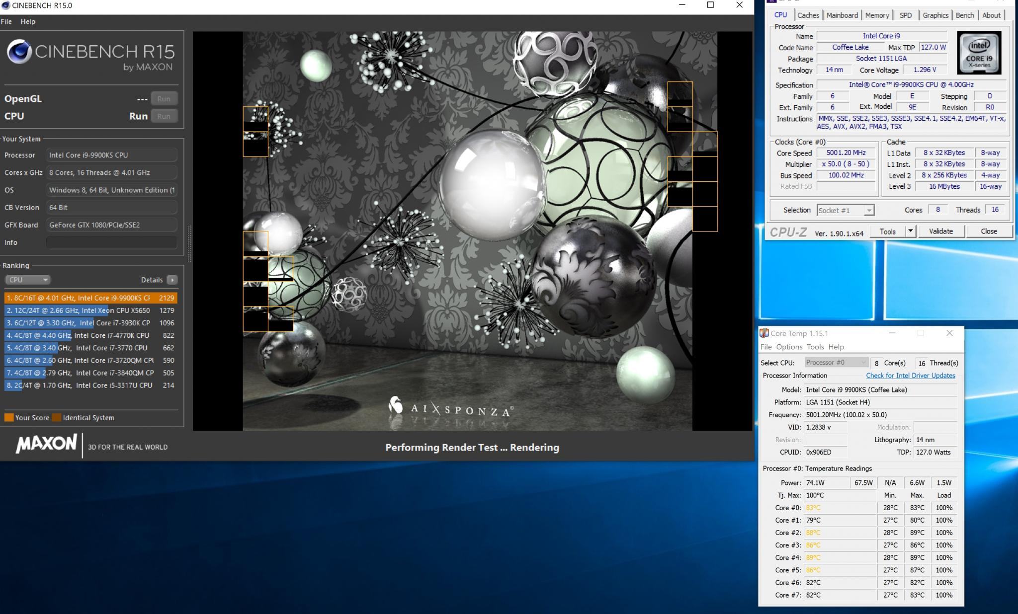Screen dimensions: 1018x614
Task: Click the Info input field in Cinebench
Action: point(111,242)
